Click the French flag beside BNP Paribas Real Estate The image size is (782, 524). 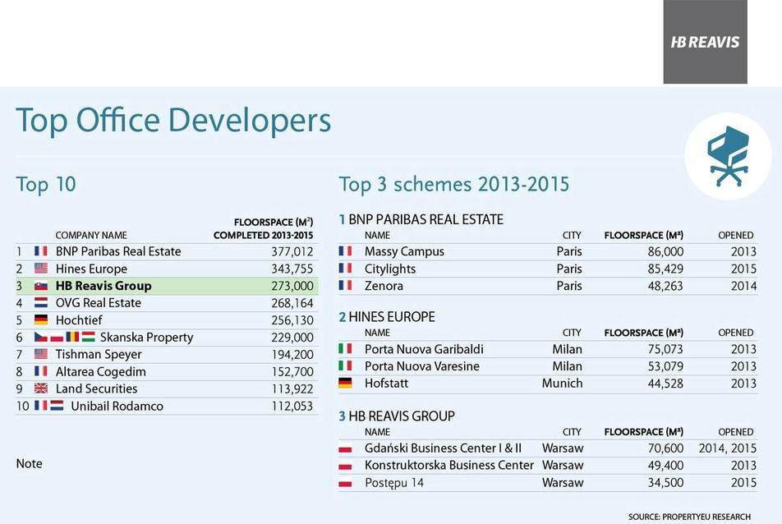tap(41, 251)
